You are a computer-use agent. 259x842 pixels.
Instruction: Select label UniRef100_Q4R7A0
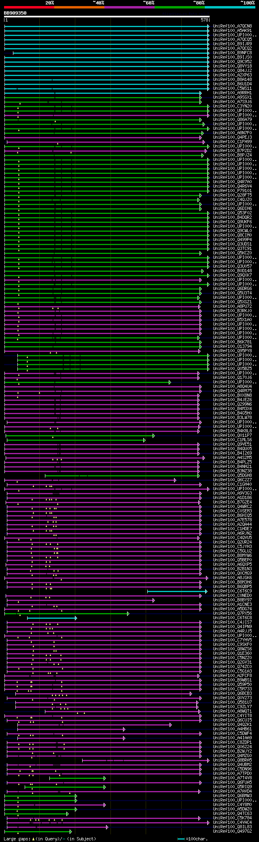pyautogui.click(x=232, y=182)
